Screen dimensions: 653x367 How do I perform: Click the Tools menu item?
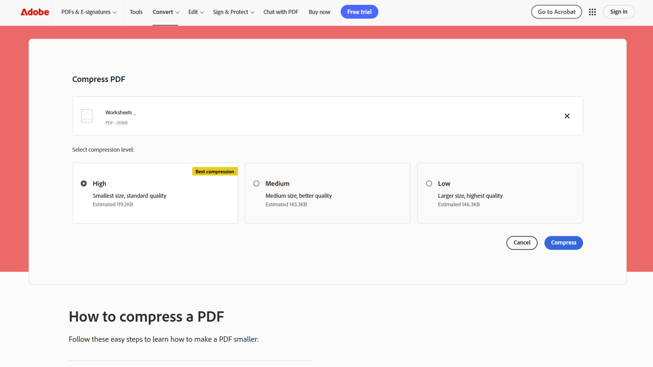(x=135, y=12)
